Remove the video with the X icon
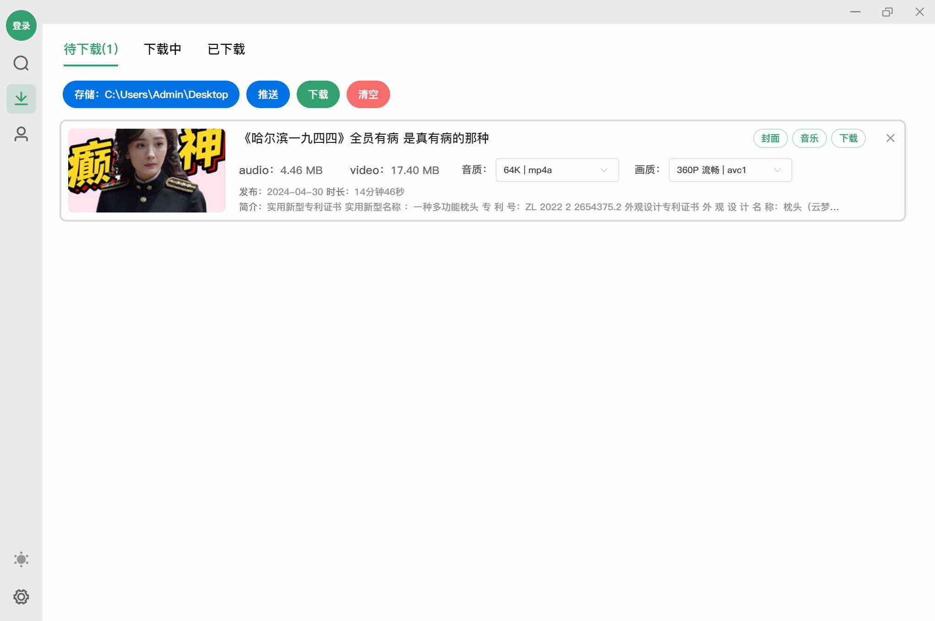This screenshot has height=621, width=935. pos(890,138)
